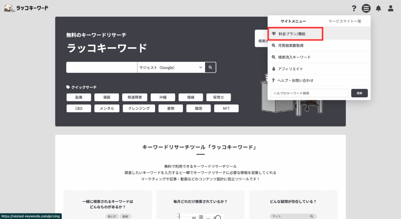Image resolution: width=401 pixels, height=219 pixels.
Task: Click the question mark icon beside ヘルプ・お問い合わせ
Action: (273, 80)
